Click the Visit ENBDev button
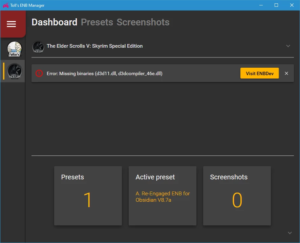The width and height of the screenshot is (300, 243). 260,73
